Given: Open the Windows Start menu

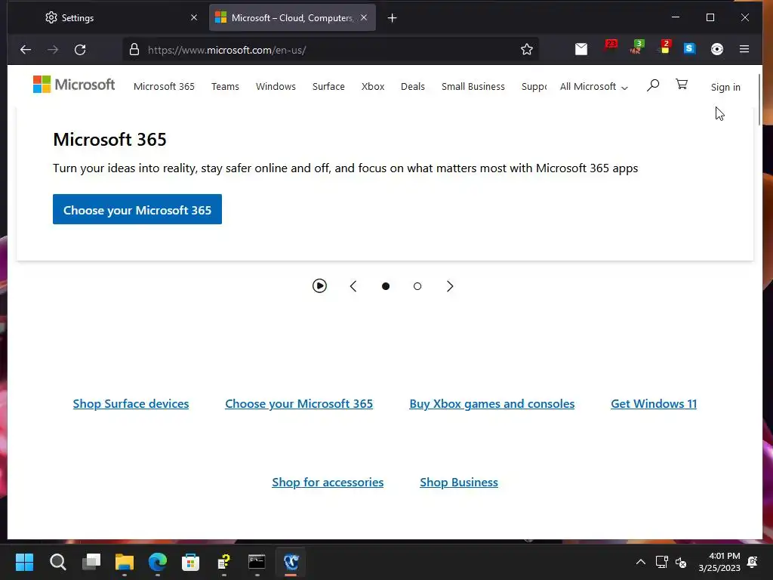Looking at the screenshot, I should tap(24, 562).
